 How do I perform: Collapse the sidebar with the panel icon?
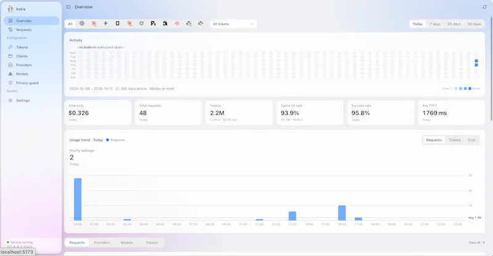point(68,7)
